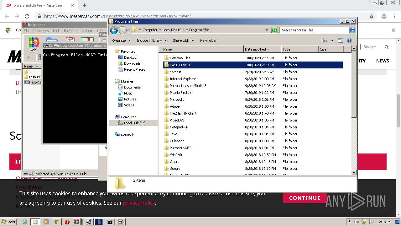Viewport: 401px width, 226px height.
Task: Dismiss the Chrome infobar with X
Action: pyautogui.click(x=393, y=30)
